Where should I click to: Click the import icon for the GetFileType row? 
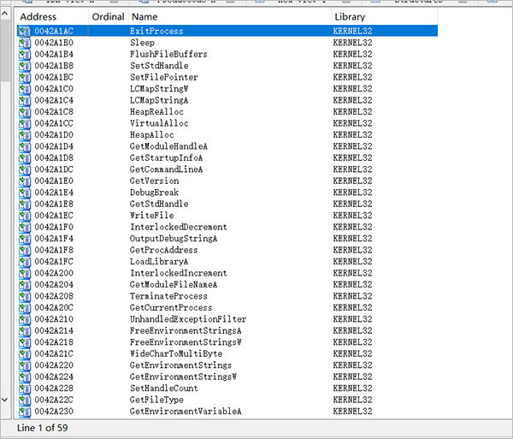[25, 400]
